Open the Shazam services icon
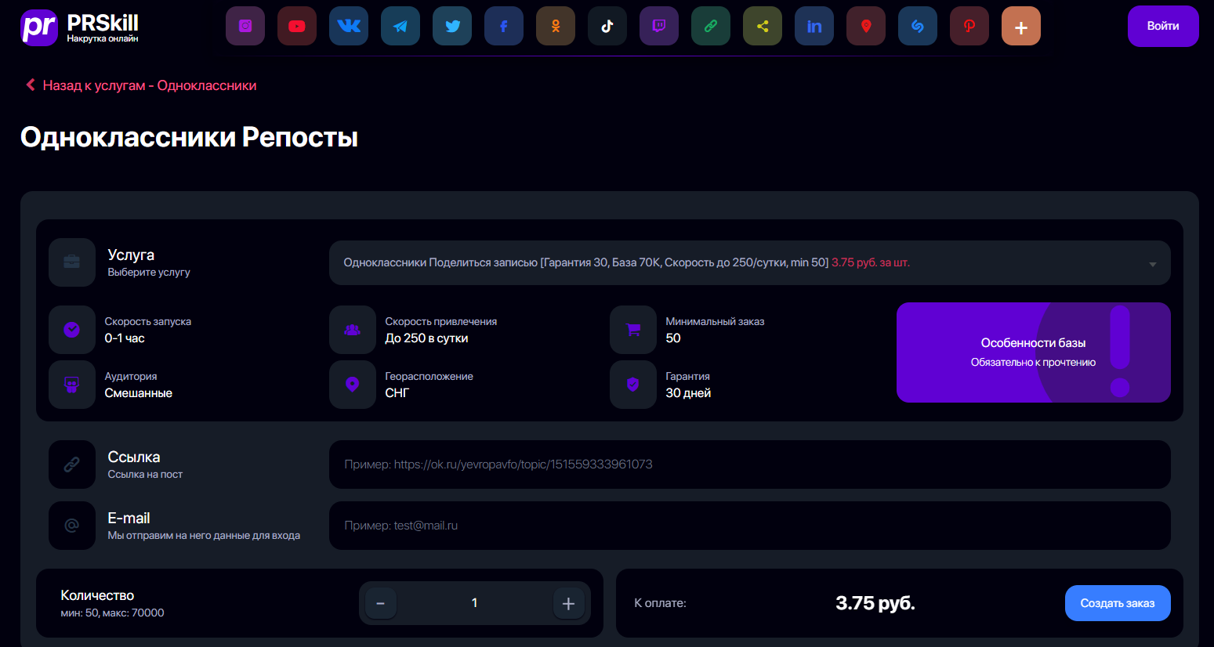The height and width of the screenshot is (647, 1214). tap(918, 26)
